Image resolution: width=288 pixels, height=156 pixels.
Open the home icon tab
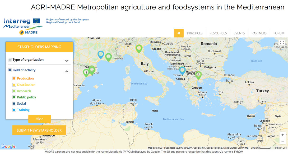coord(179,33)
